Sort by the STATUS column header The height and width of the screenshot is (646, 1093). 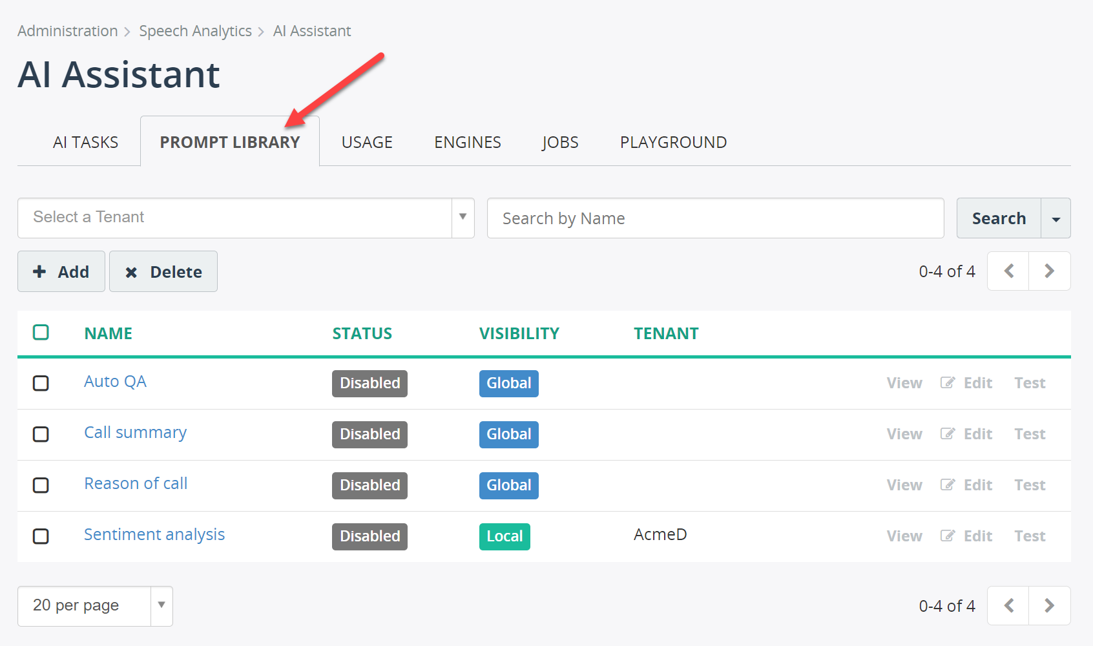(362, 333)
